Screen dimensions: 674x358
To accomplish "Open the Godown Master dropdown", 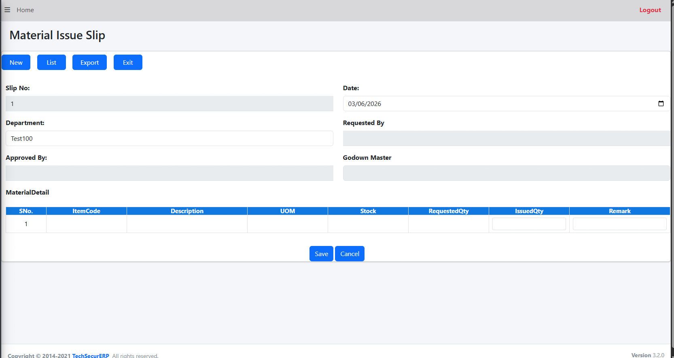I will pos(507,173).
